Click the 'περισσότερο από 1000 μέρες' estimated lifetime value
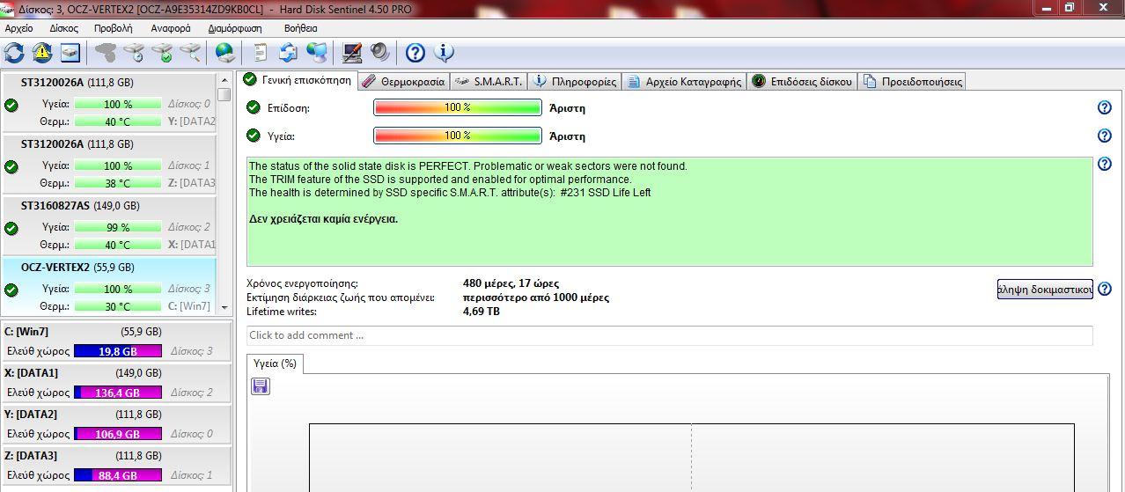Image resolution: width=1125 pixels, height=492 pixels. (x=536, y=297)
